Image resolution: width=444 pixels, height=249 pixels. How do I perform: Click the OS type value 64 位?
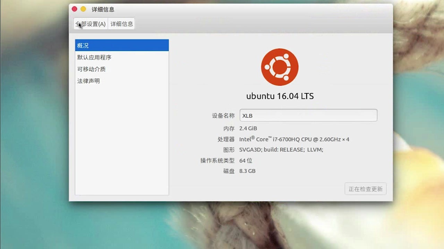click(x=246, y=160)
